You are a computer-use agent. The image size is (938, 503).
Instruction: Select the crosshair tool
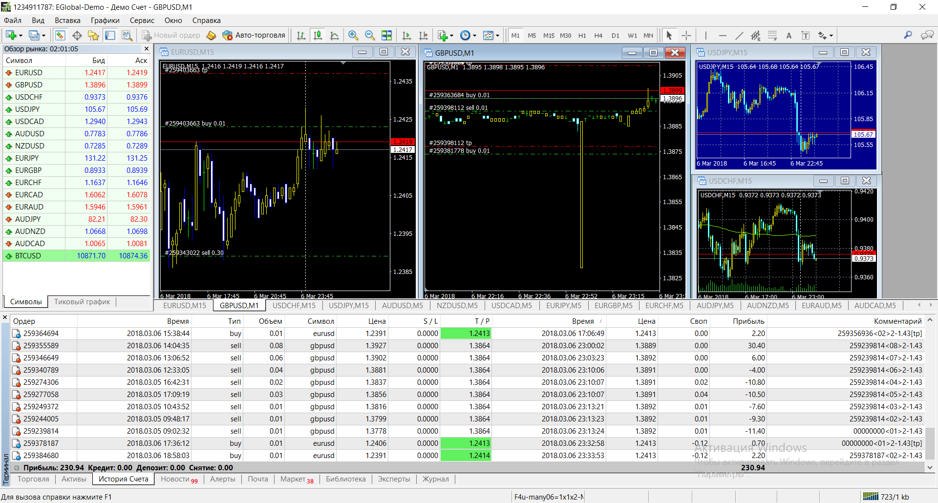tap(686, 35)
